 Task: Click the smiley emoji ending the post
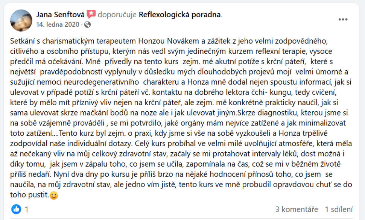click(x=54, y=195)
